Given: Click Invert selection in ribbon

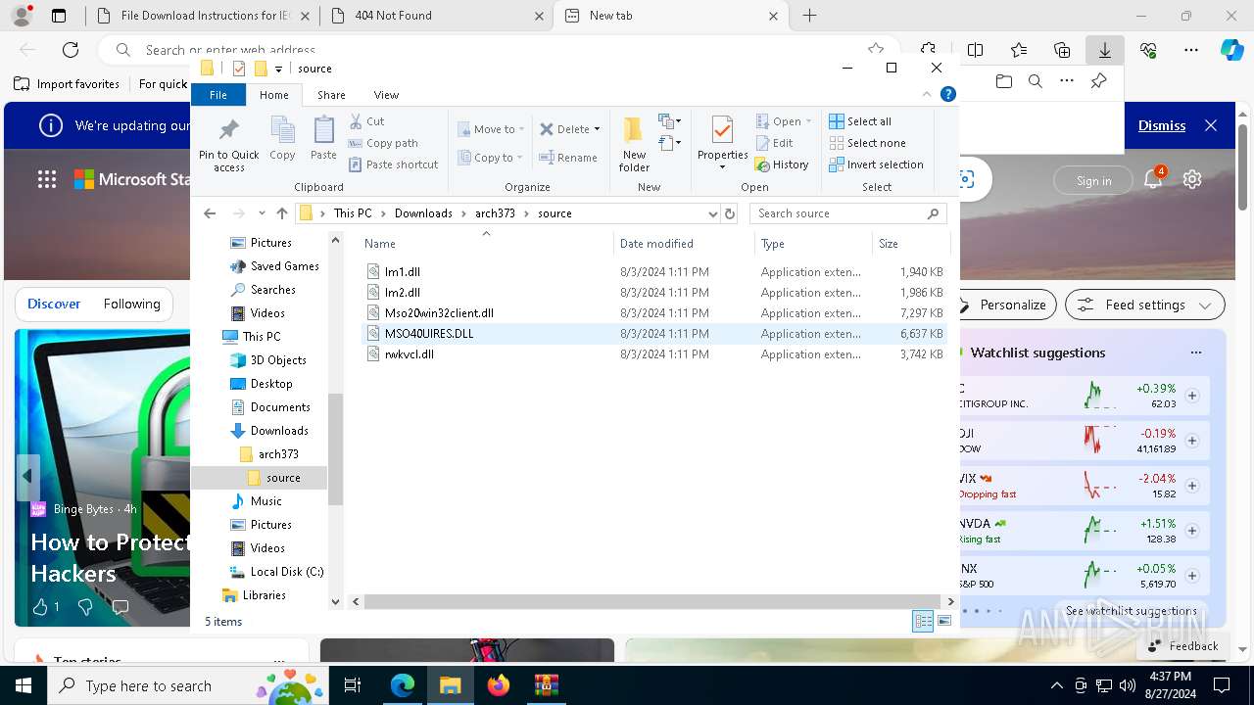Looking at the screenshot, I should click(876, 164).
